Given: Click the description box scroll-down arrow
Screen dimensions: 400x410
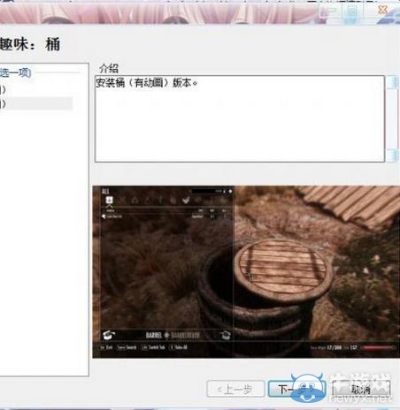Looking at the screenshot, I should click(x=392, y=156).
